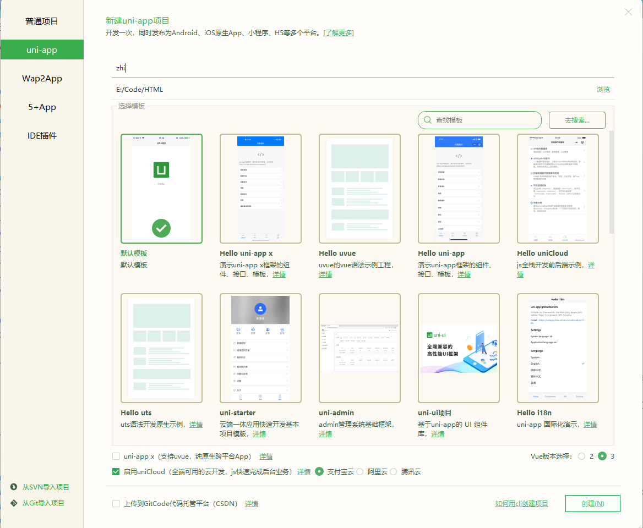Click the 查找模板 search field

click(480, 120)
